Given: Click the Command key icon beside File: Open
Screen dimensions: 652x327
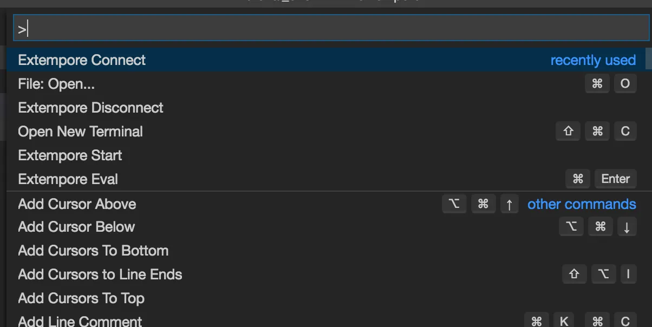Looking at the screenshot, I should coord(597,84).
